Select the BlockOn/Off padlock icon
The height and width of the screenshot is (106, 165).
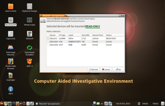click(x=11, y=20)
